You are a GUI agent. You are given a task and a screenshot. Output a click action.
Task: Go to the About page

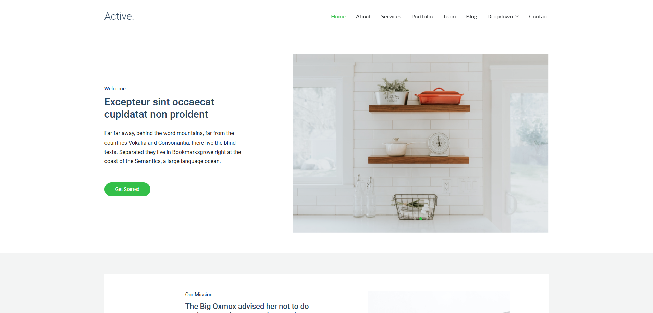click(363, 16)
